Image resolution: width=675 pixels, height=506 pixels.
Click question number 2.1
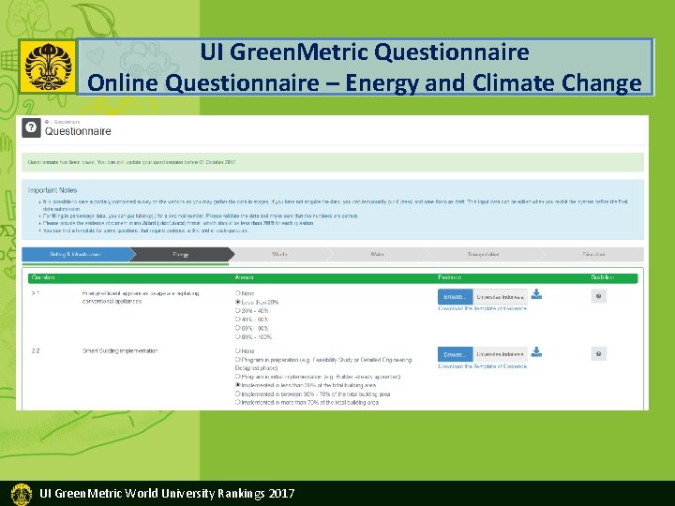[x=36, y=293]
